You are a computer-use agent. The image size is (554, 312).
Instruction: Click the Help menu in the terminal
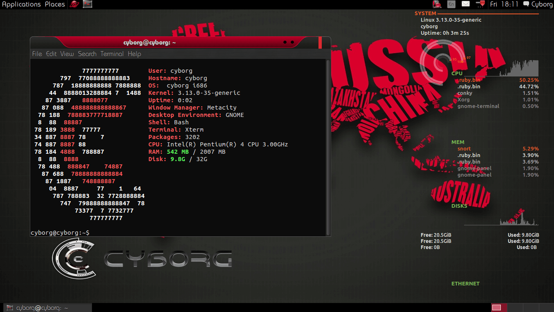(134, 54)
